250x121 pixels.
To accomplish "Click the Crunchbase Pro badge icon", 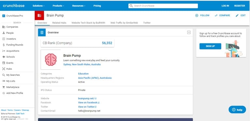I will [4, 16].
